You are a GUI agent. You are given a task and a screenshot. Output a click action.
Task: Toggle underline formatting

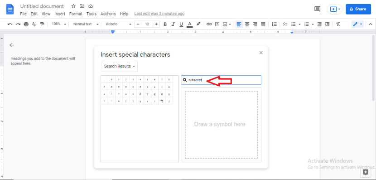(x=181, y=24)
